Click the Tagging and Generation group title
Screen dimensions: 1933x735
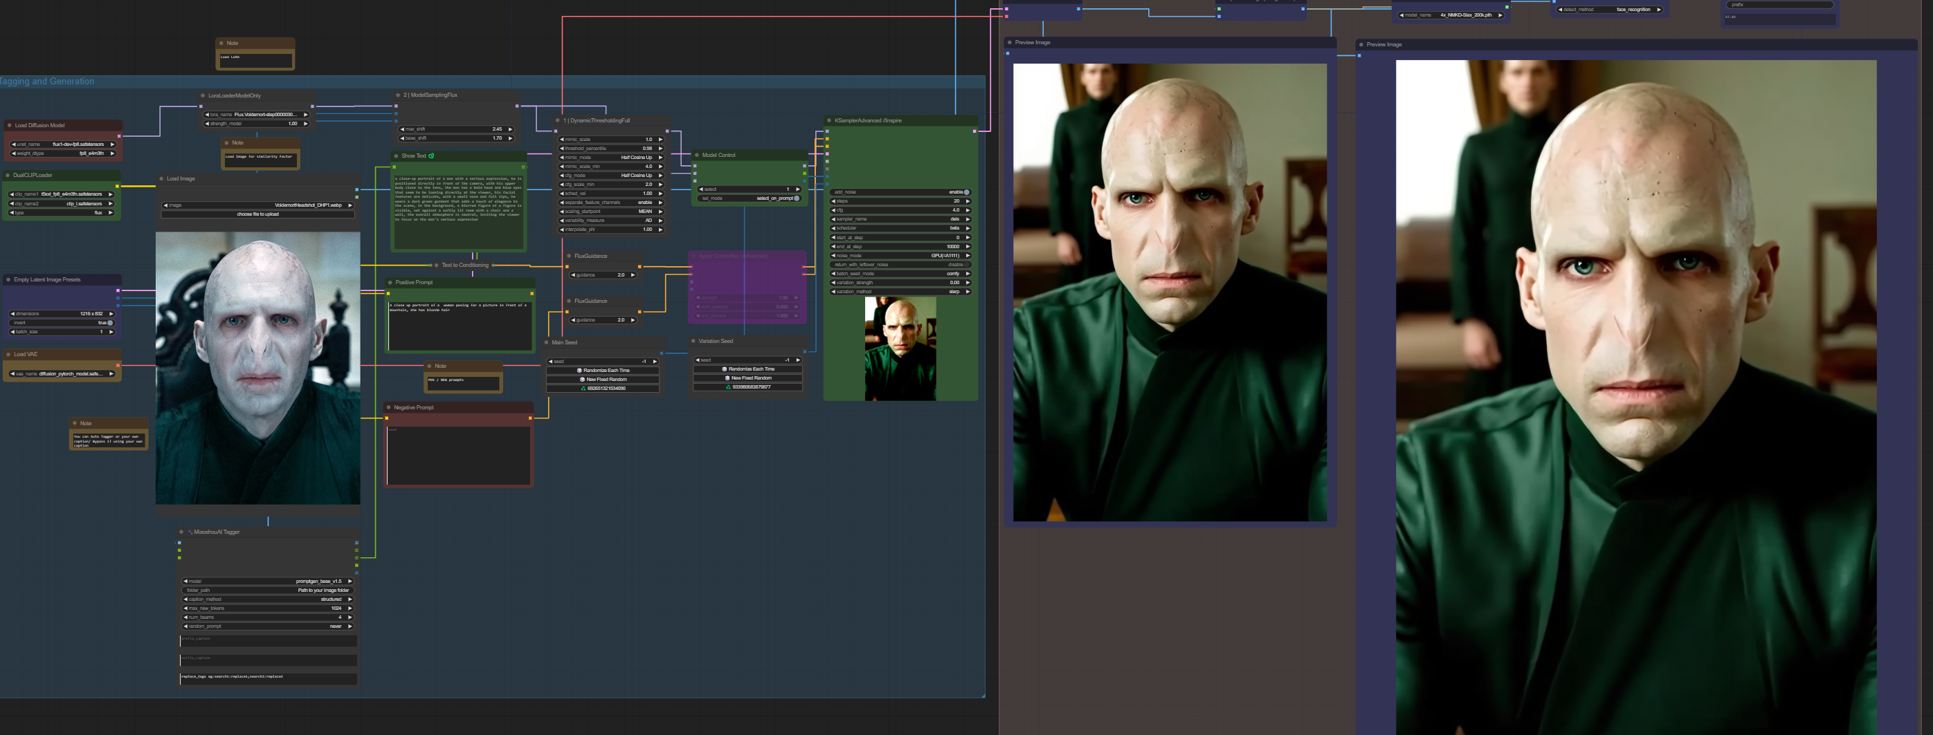pyautogui.click(x=47, y=81)
